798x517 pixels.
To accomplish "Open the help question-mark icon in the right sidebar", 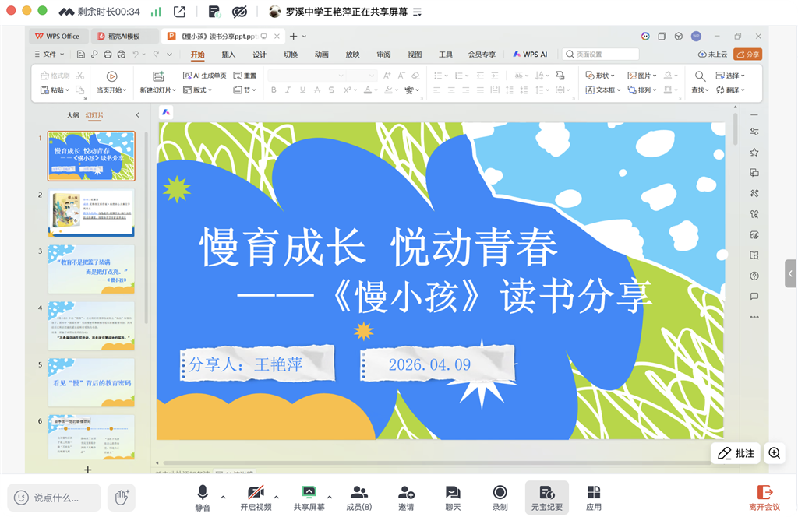I will pos(754,276).
